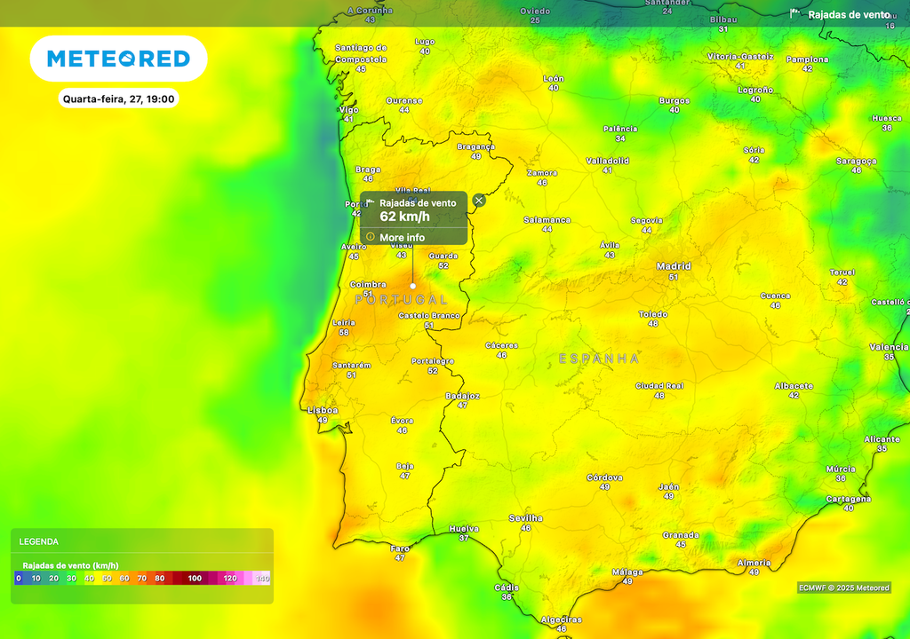Screen dimensions: 910x639
Task: Click Madrid city label on map
Action: pos(674,267)
